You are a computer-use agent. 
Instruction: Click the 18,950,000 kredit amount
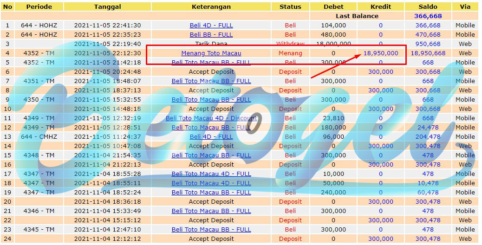381,53
